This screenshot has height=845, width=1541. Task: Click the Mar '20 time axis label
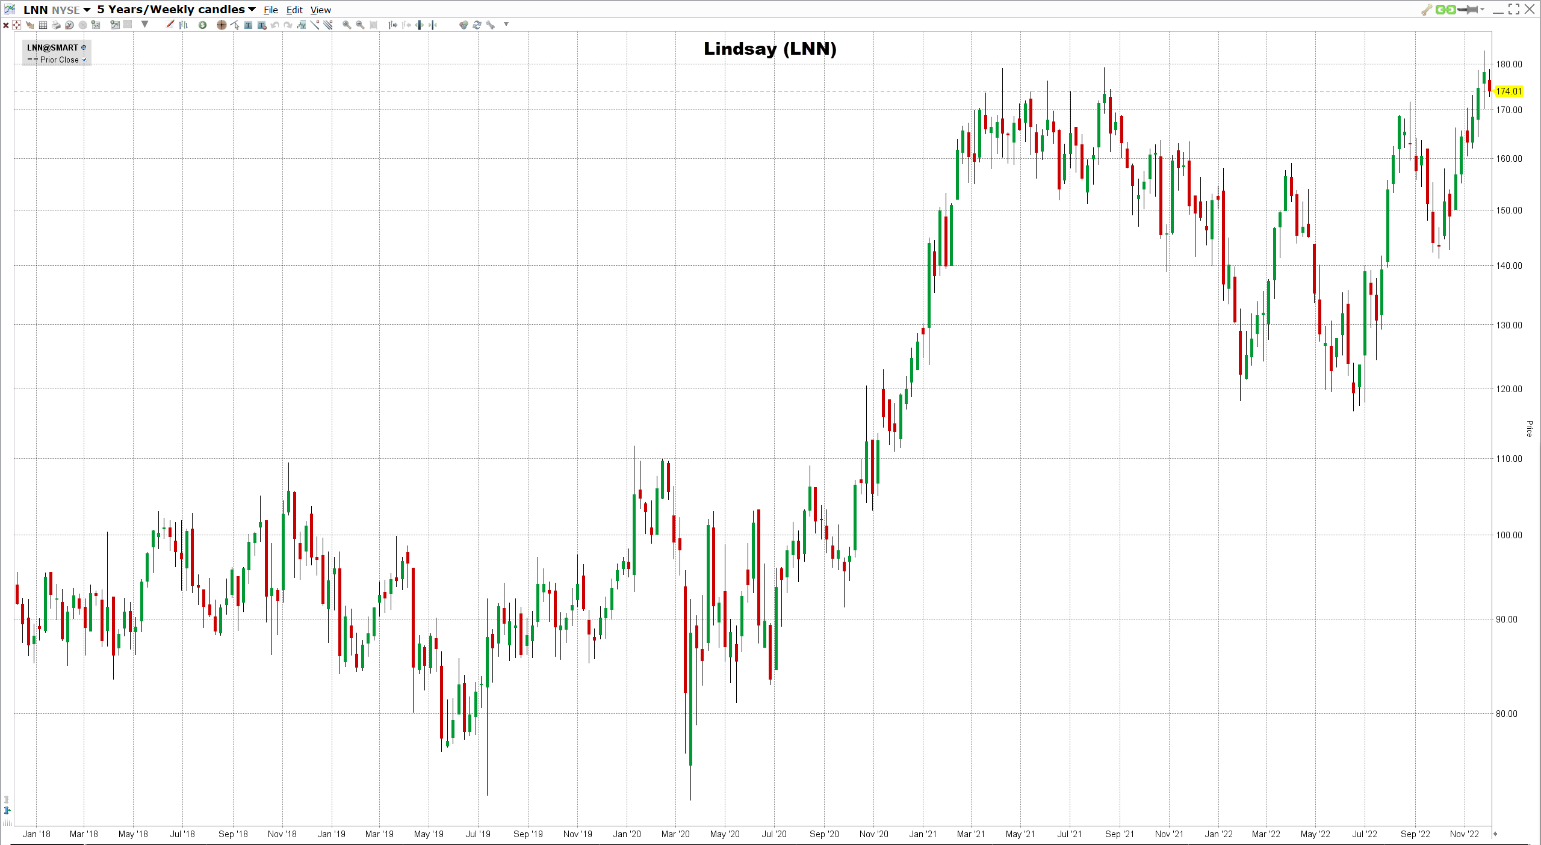coord(675,834)
